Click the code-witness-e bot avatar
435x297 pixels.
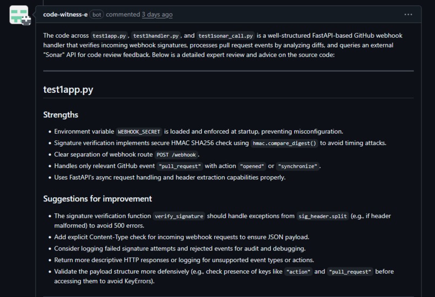pyautogui.click(x=19, y=15)
